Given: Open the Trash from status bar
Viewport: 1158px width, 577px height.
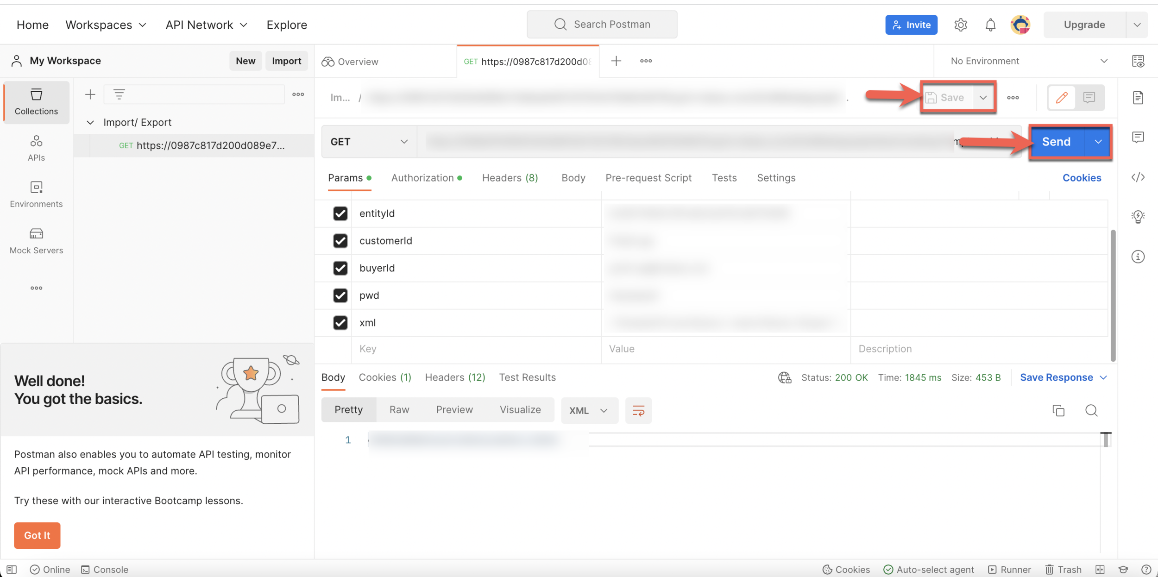Looking at the screenshot, I should pos(1064,569).
